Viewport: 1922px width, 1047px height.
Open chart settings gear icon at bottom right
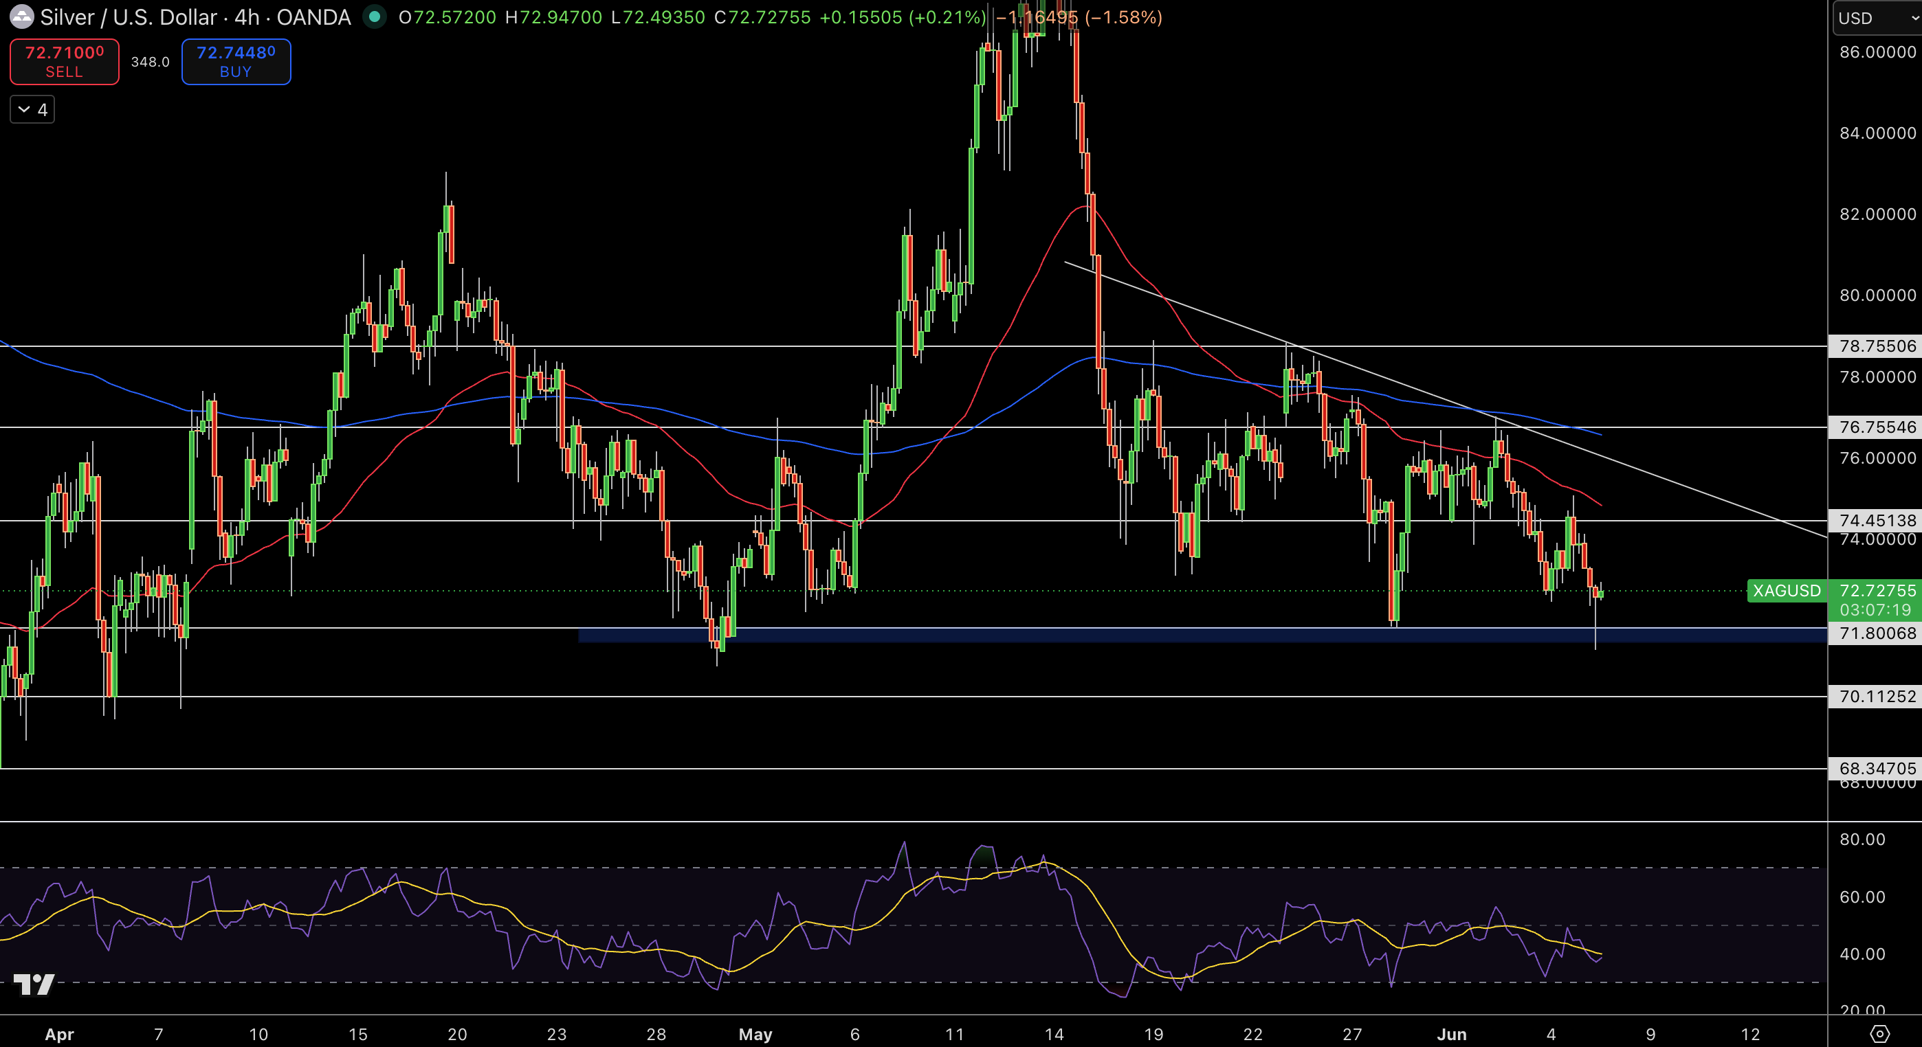coord(1879,1033)
